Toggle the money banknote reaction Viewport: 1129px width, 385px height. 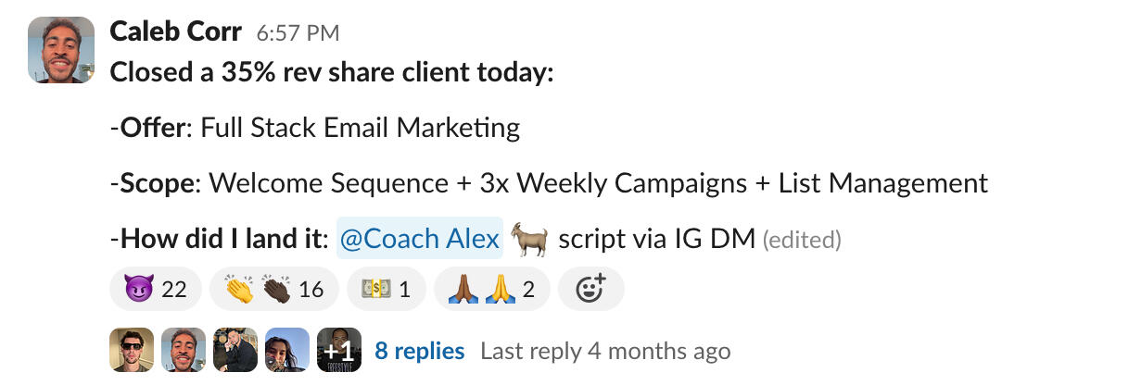pyautogui.click(x=385, y=290)
